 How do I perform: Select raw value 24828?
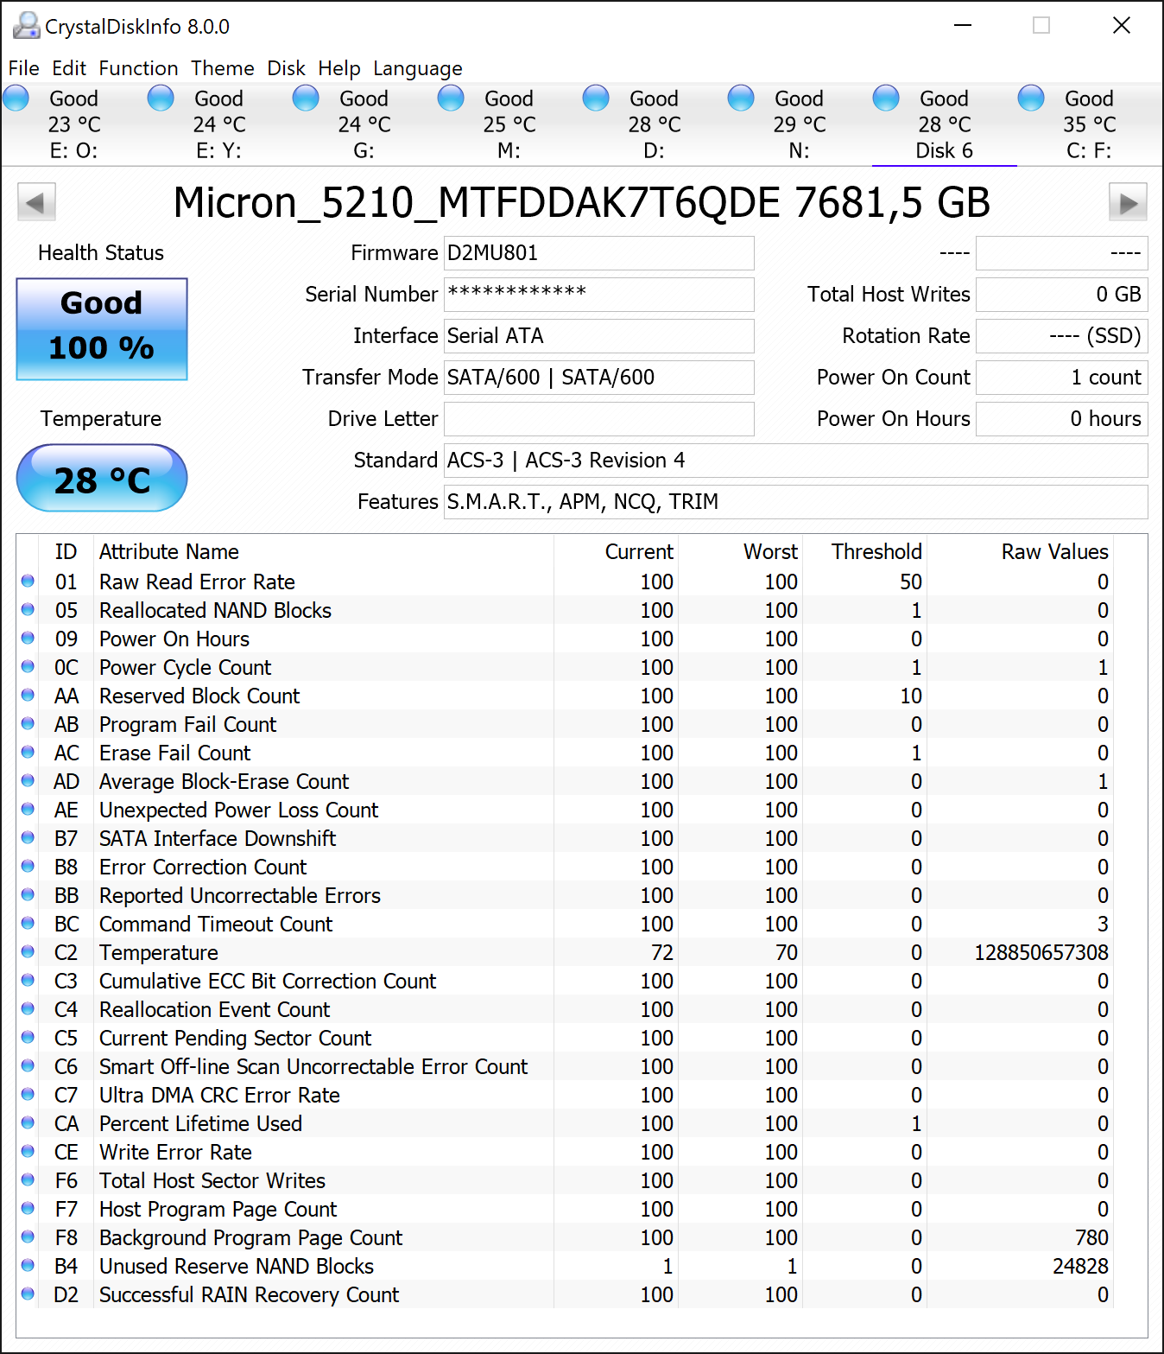click(1080, 1267)
